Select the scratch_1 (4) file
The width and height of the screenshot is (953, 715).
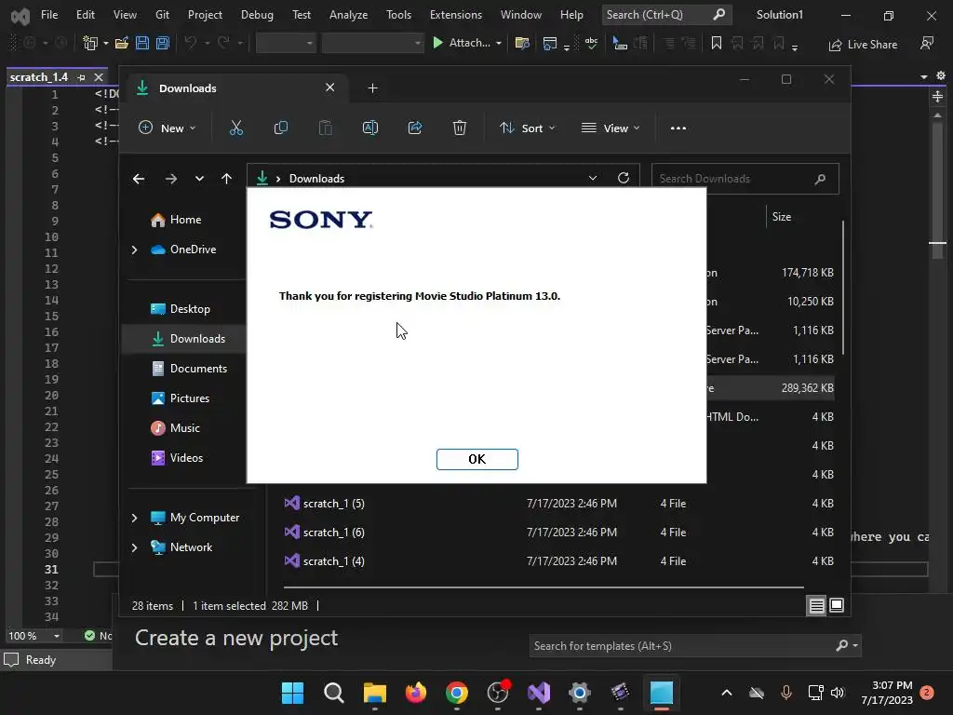point(559,561)
